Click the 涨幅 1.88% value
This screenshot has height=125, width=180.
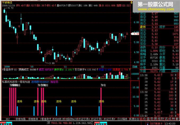tap(154, 51)
